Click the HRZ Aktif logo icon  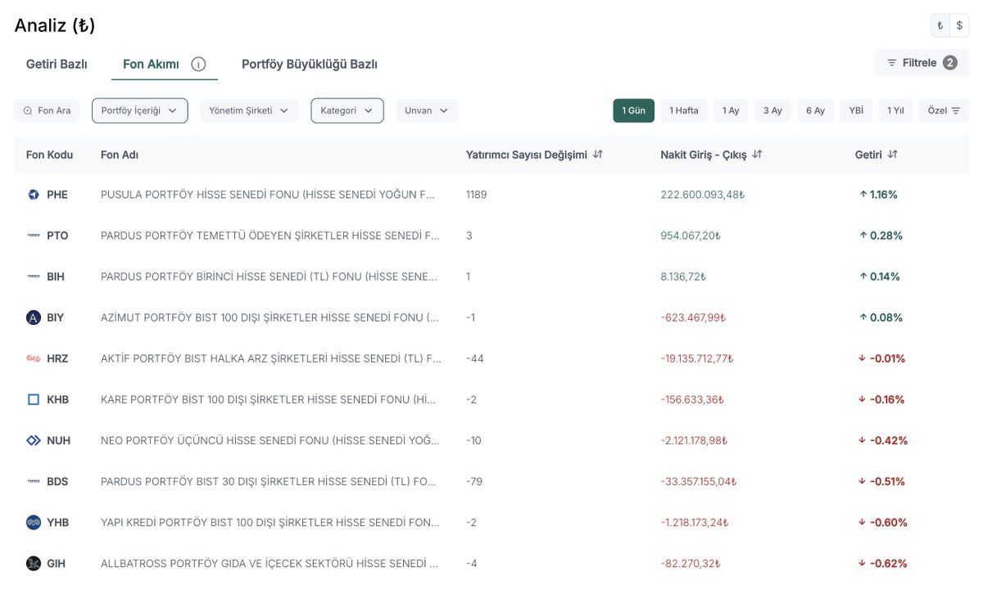(33, 358)
